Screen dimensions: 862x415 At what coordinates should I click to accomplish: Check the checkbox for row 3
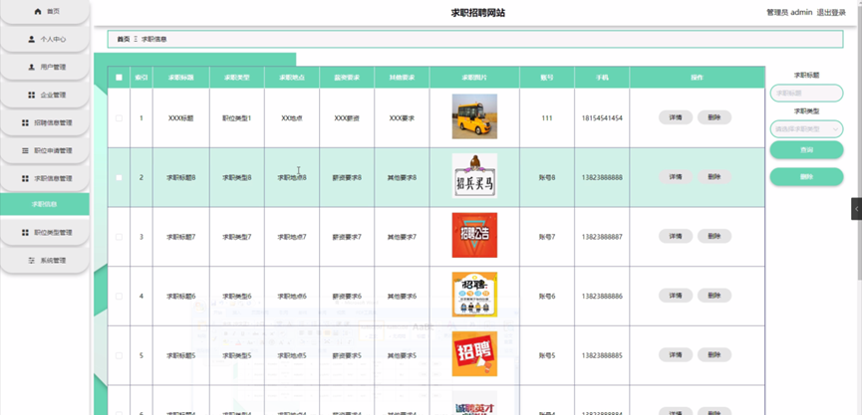[x=119, y=237]
